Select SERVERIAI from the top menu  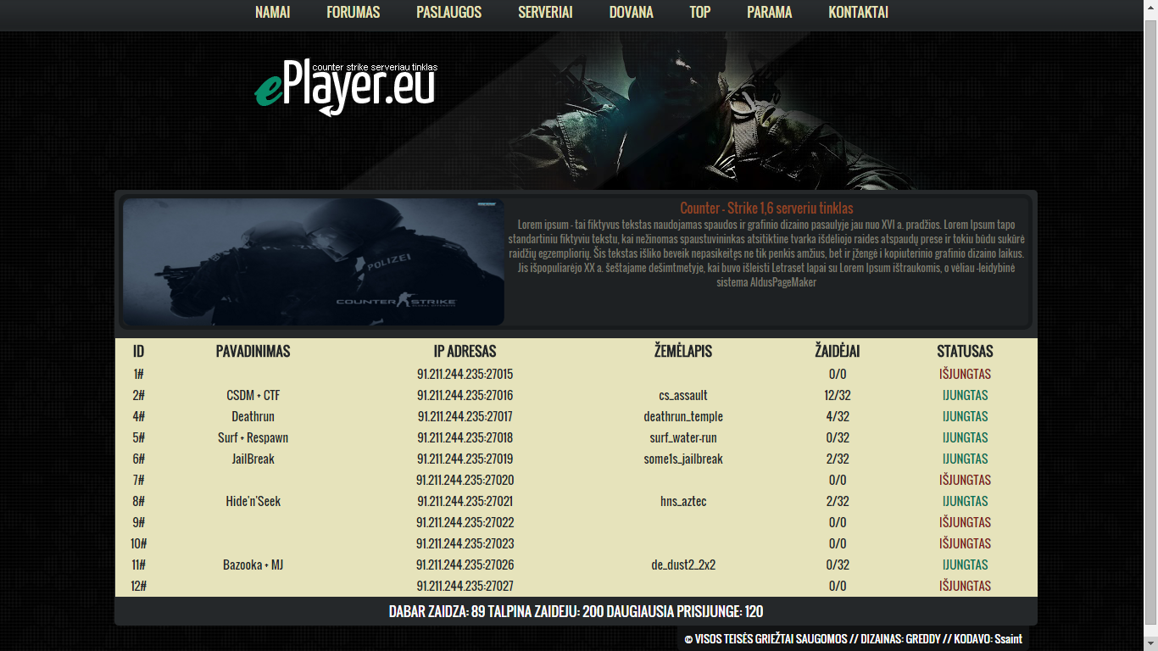[x=546, y=12]
